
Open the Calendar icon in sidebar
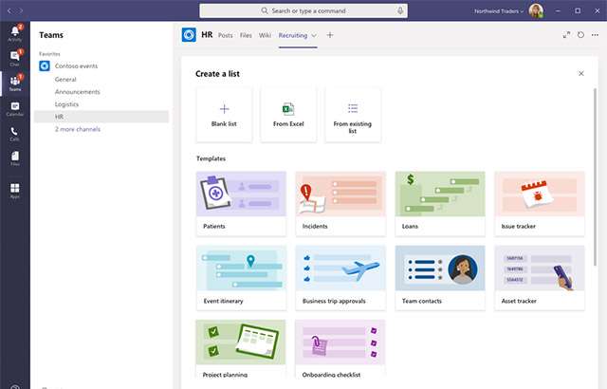(15, 109)
